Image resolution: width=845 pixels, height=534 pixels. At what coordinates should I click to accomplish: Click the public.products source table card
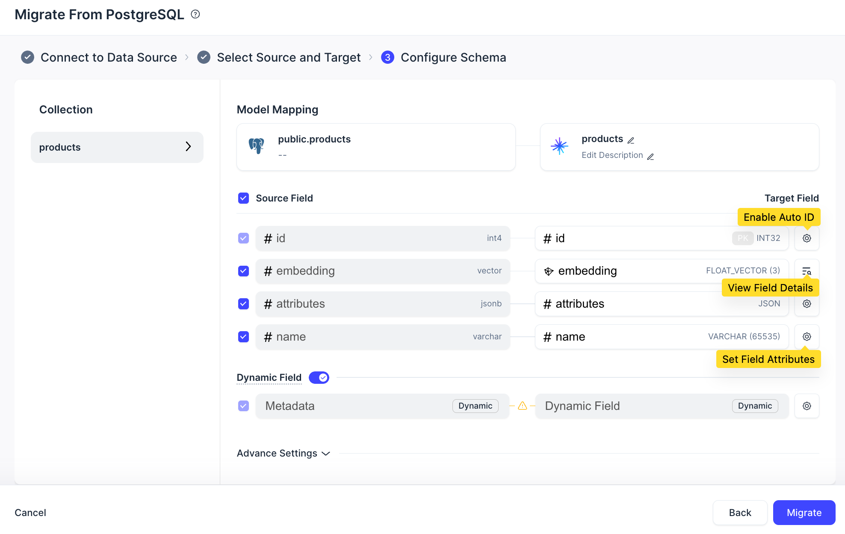(x=376, y=147)
